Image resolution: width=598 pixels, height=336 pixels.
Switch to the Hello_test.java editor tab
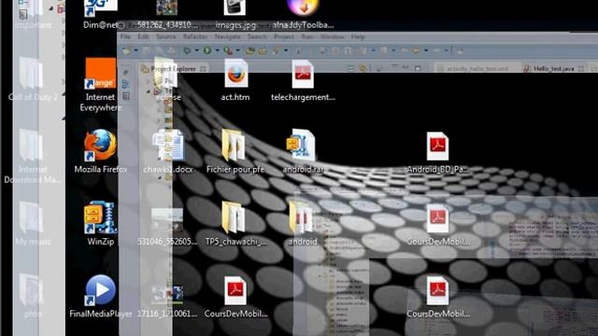[553, 68]
